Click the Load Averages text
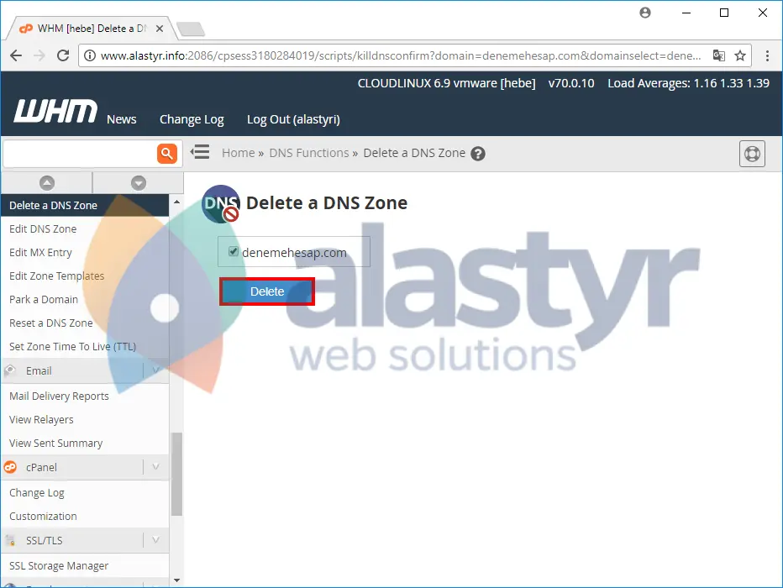The width and height of the screenshot is (783, 588). 689,83
